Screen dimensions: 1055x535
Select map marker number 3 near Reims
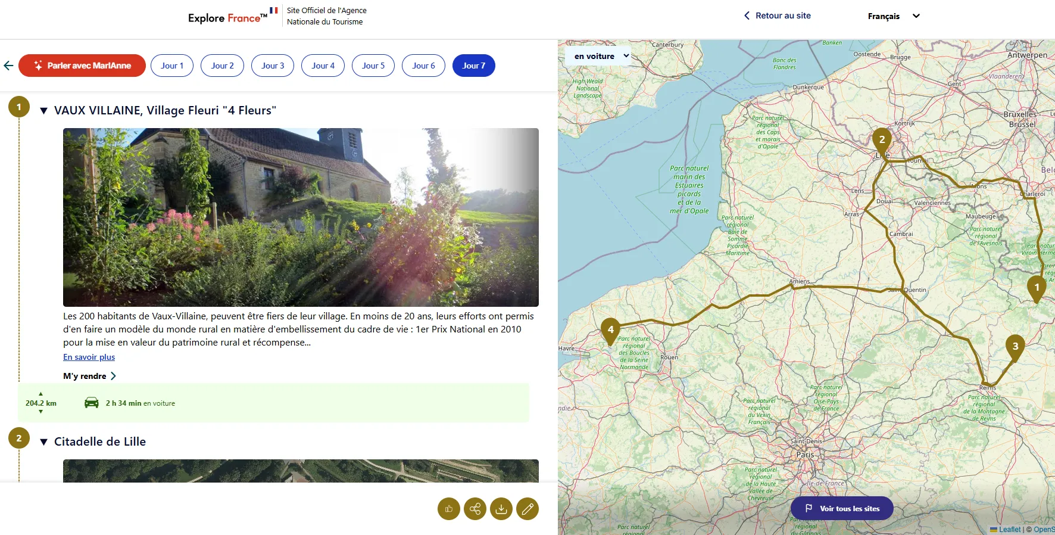(1015, 348)
